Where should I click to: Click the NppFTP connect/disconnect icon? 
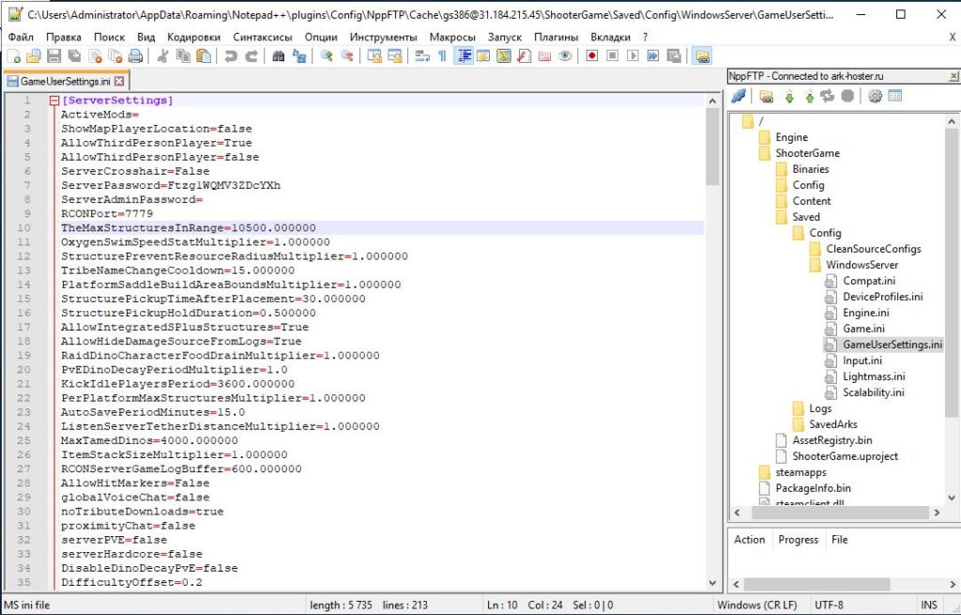739,96
